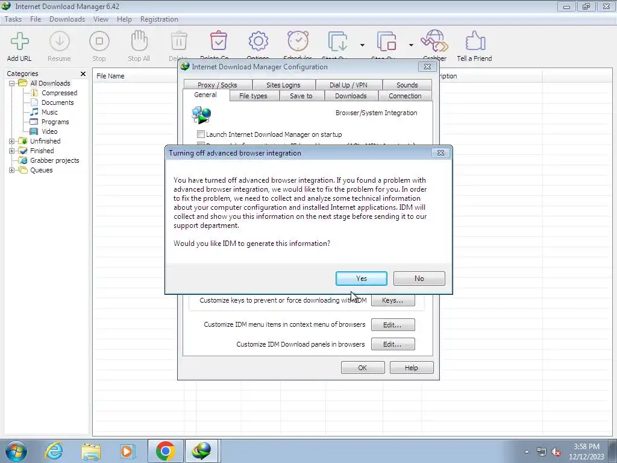The height and width of the screenshot is (463, 617).
Task: Collapse the All Downloads tree node
Action: pos(12,83)
